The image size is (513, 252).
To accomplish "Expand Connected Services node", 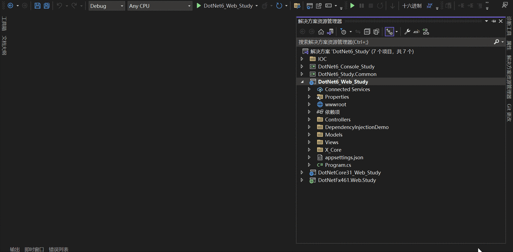I will pyautogui.click(x=309, y=89).
